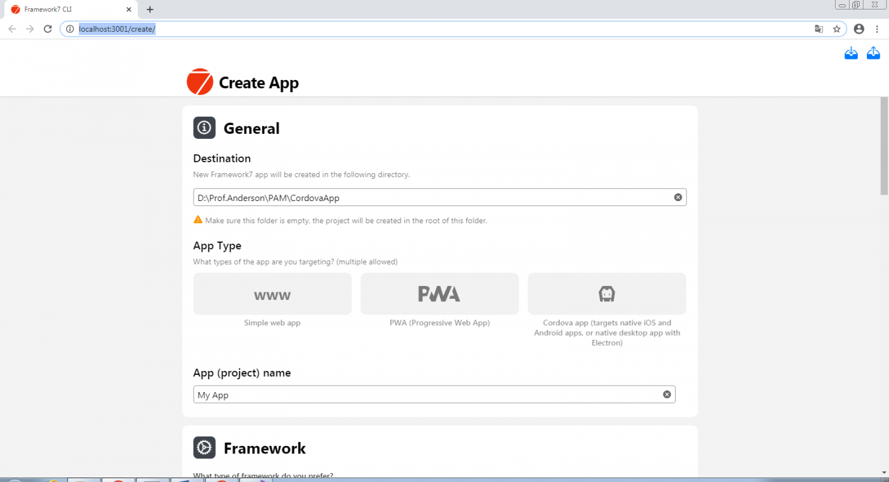The height and width of the screenshot is (482, 889).
Task: Click the Destination directory input field
Action: click(439, 197)
